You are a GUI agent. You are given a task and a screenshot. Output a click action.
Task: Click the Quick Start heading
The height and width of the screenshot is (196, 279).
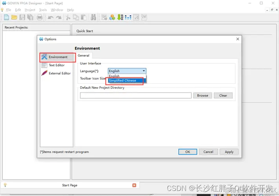click(85, 31)
